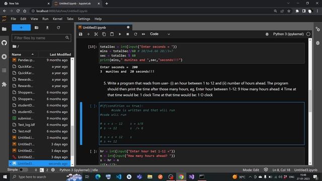322x181 pixels.
Task: Close the Untitled3.ipynb tab via its dot
Action: [x=128, y=27]
